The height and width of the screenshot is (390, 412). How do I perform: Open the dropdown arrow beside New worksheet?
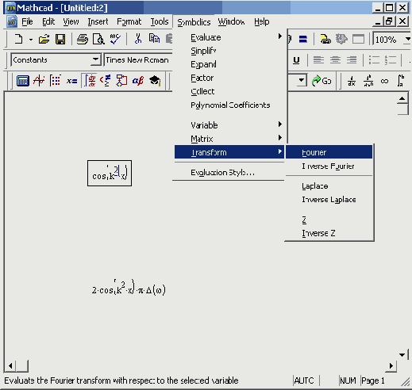point(31,40)
